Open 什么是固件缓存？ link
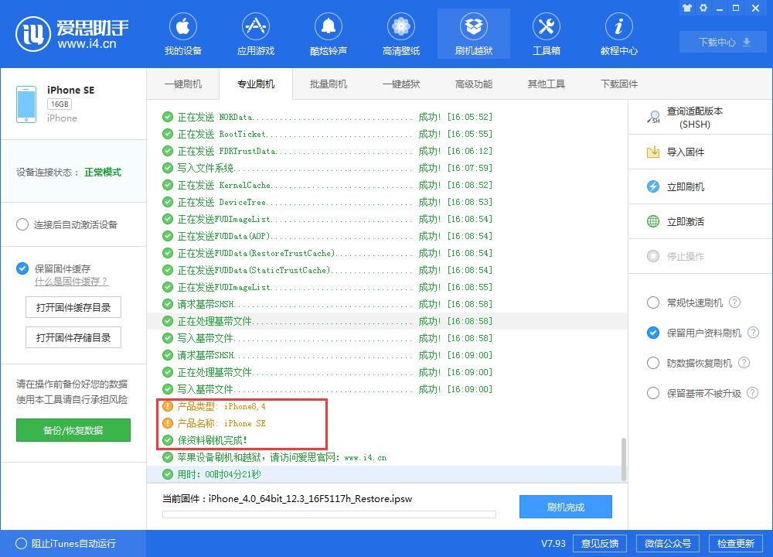The height and width of the screenshot is (557, 773). (x=71, y=282)
